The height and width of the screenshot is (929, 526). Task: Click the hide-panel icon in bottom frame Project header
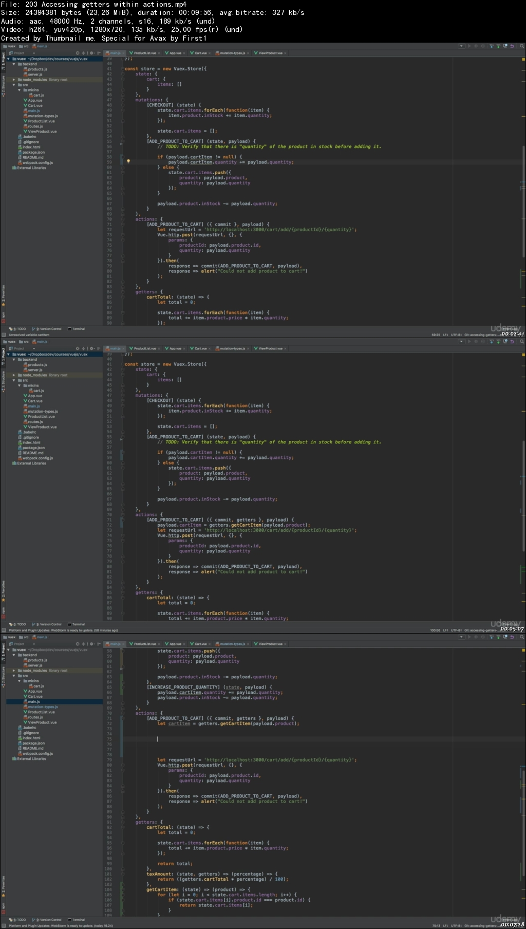click(99, 644)
